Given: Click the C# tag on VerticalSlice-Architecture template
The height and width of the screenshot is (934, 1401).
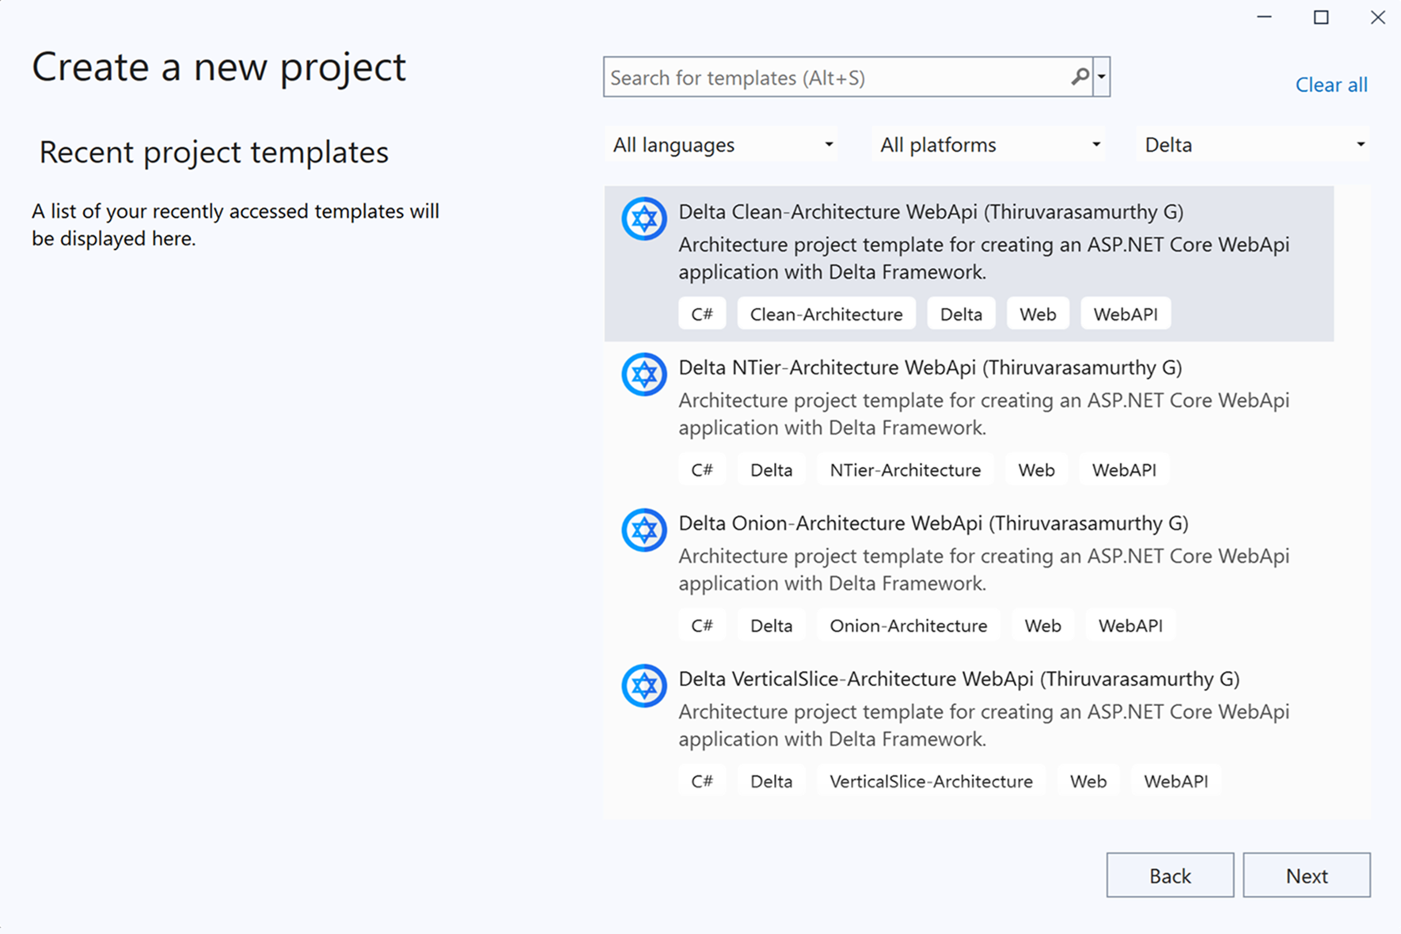Looking at the screenshot, I should (702, 781).
